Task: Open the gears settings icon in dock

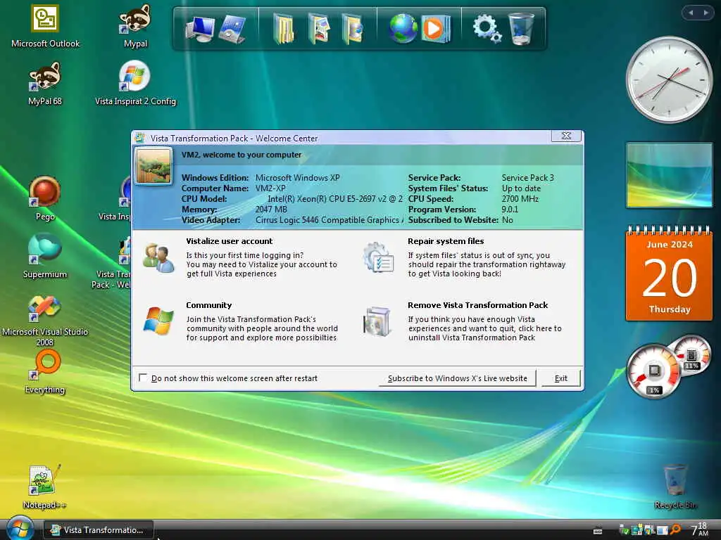Action: tap(487, 28)
